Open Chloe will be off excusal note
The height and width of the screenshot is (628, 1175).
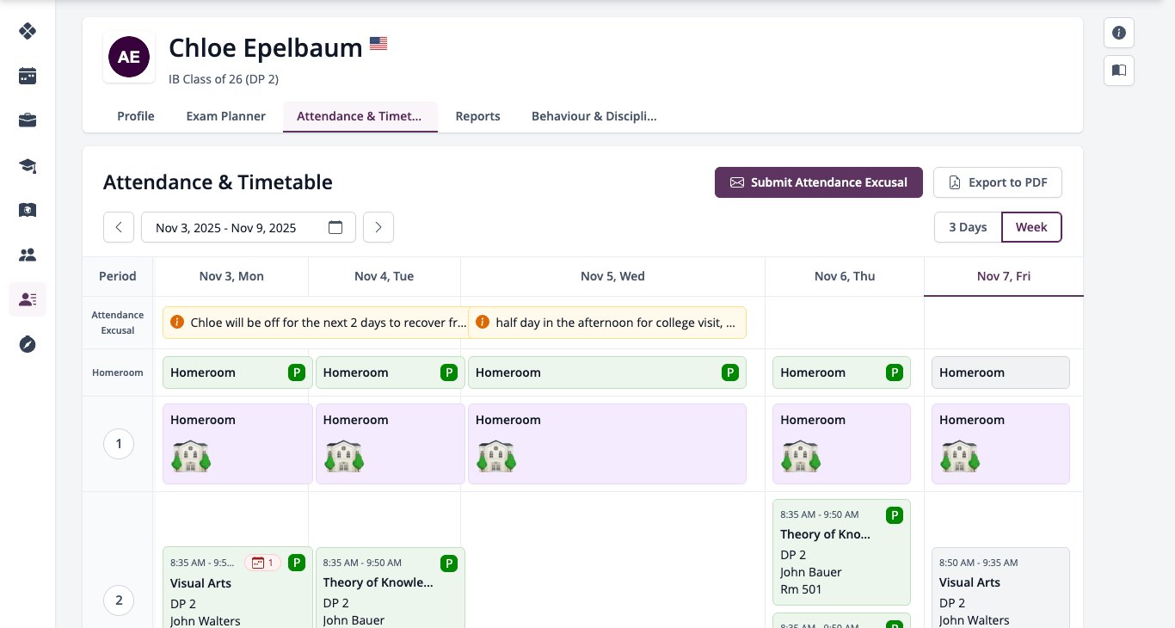(x=316, y=323)
